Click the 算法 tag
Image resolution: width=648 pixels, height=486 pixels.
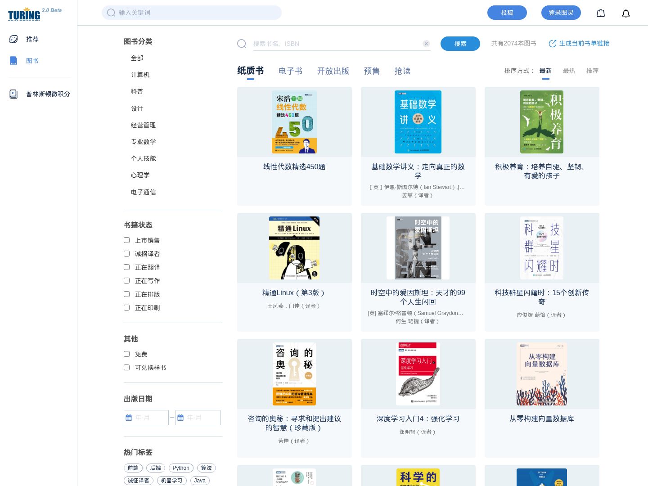(x=207, y=468)
